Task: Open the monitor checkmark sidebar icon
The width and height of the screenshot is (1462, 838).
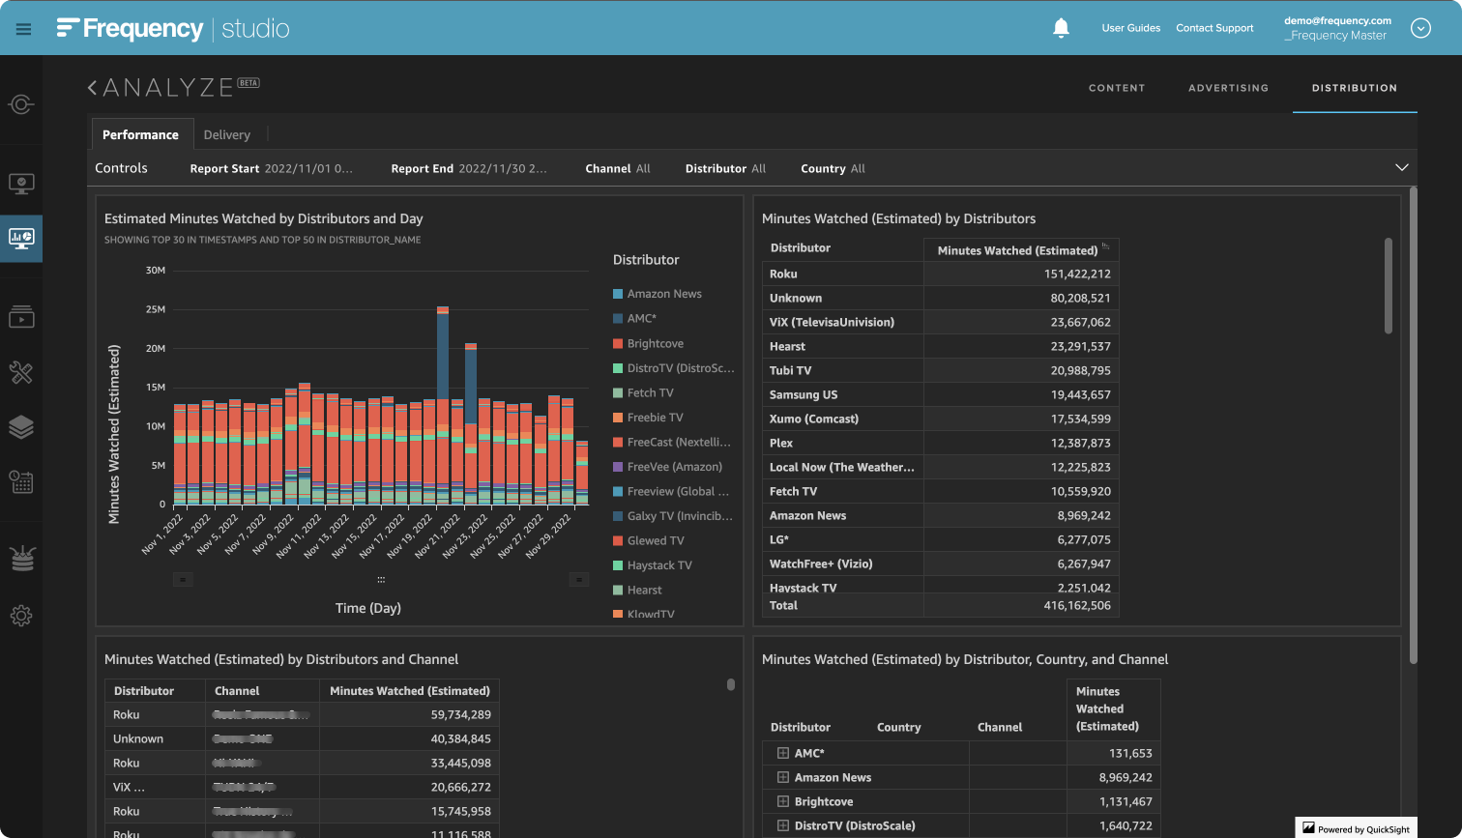Action: [x=21, y=184]
